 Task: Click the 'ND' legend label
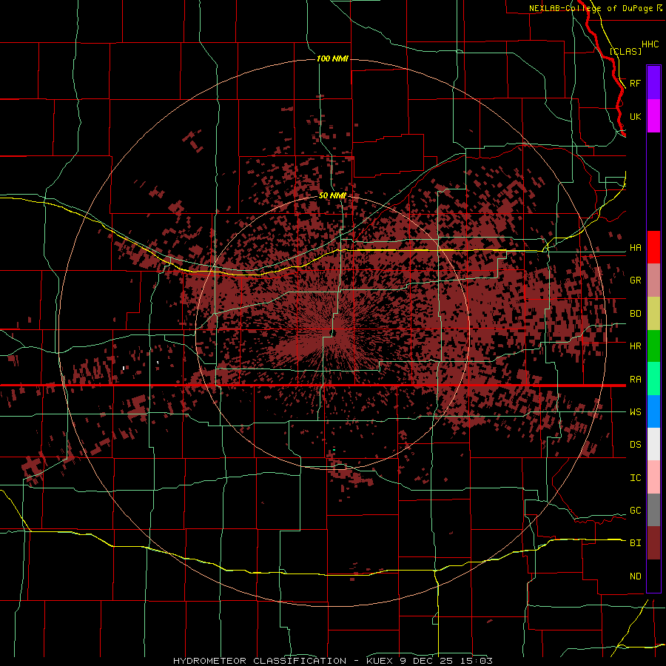coord(635,576)
